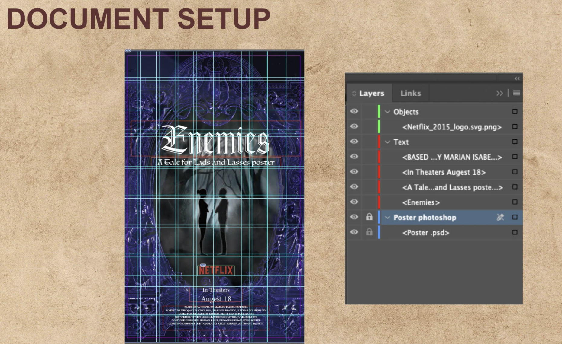Click the link badge at the poster's top-left corner
This screenshot has width=562, height=344.
128,51
